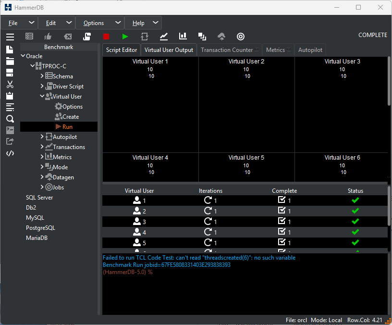Select the Run tree item
This screenshot has height=325, width=392.
tap(59, 126)
